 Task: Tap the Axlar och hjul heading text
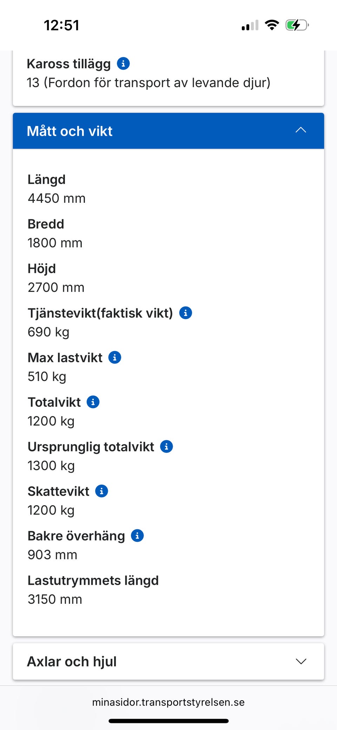tap(72, 662)
